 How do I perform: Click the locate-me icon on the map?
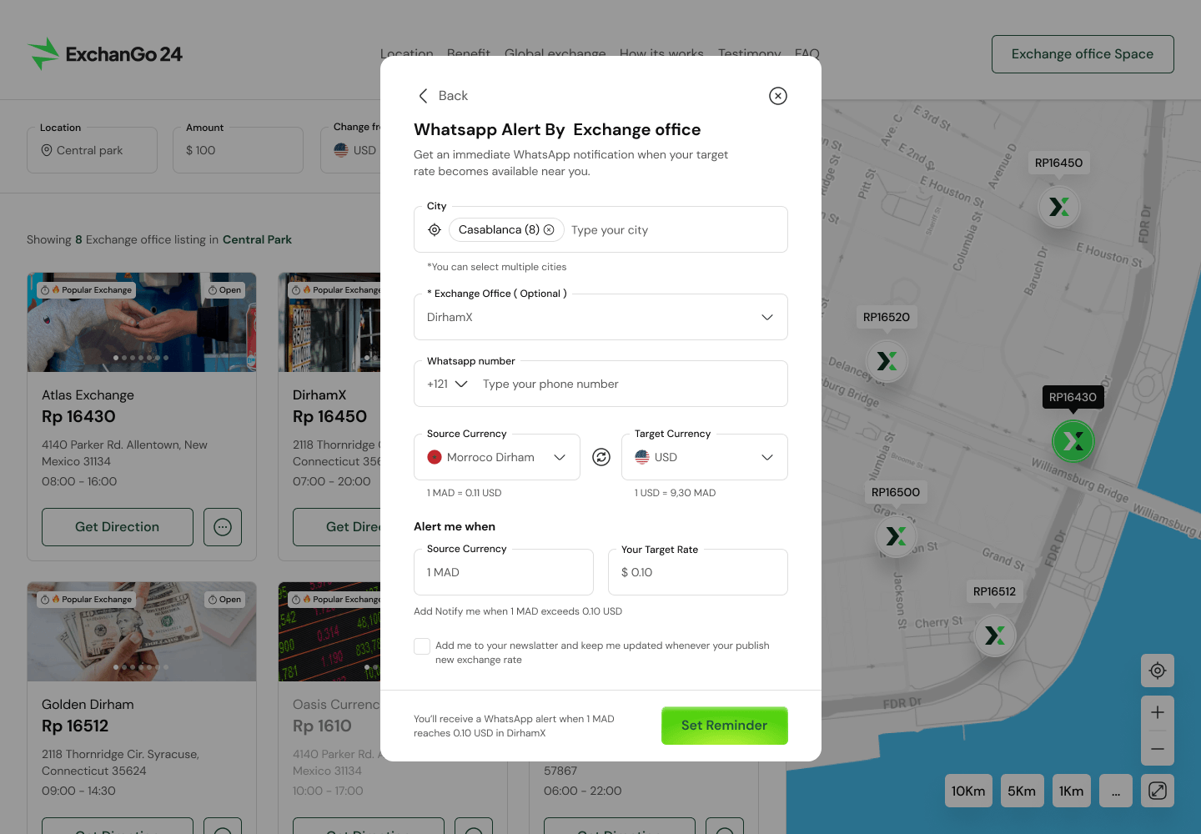[1158, 671]
